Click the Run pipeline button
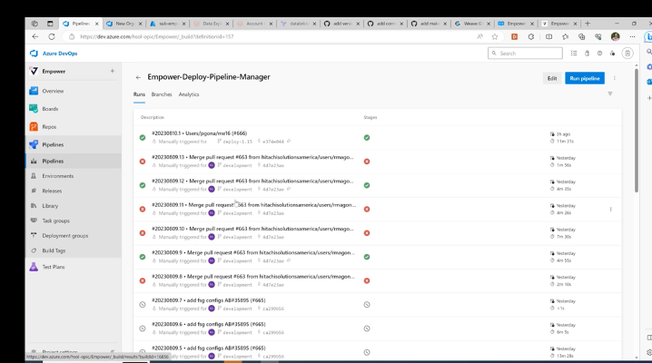 point(585,78)
